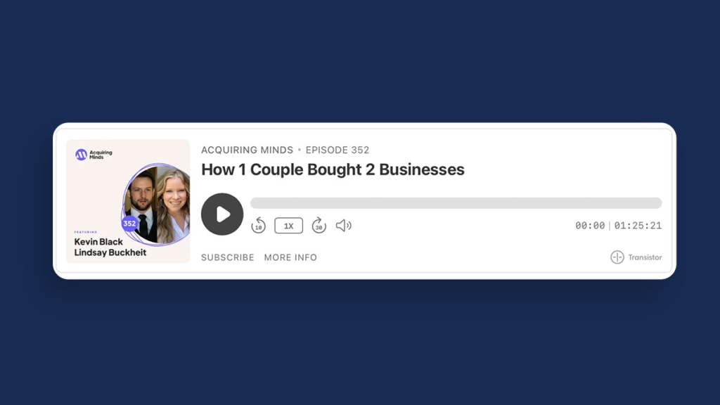Click the blonde woman's photo in the artwork
Viewport: 720px width, 405px height.
click(x=174, y=205)
